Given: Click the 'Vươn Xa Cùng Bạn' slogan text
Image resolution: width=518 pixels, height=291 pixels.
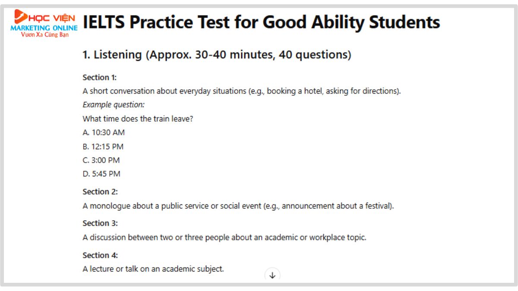Looking at the screenshot, I should 44,34.
